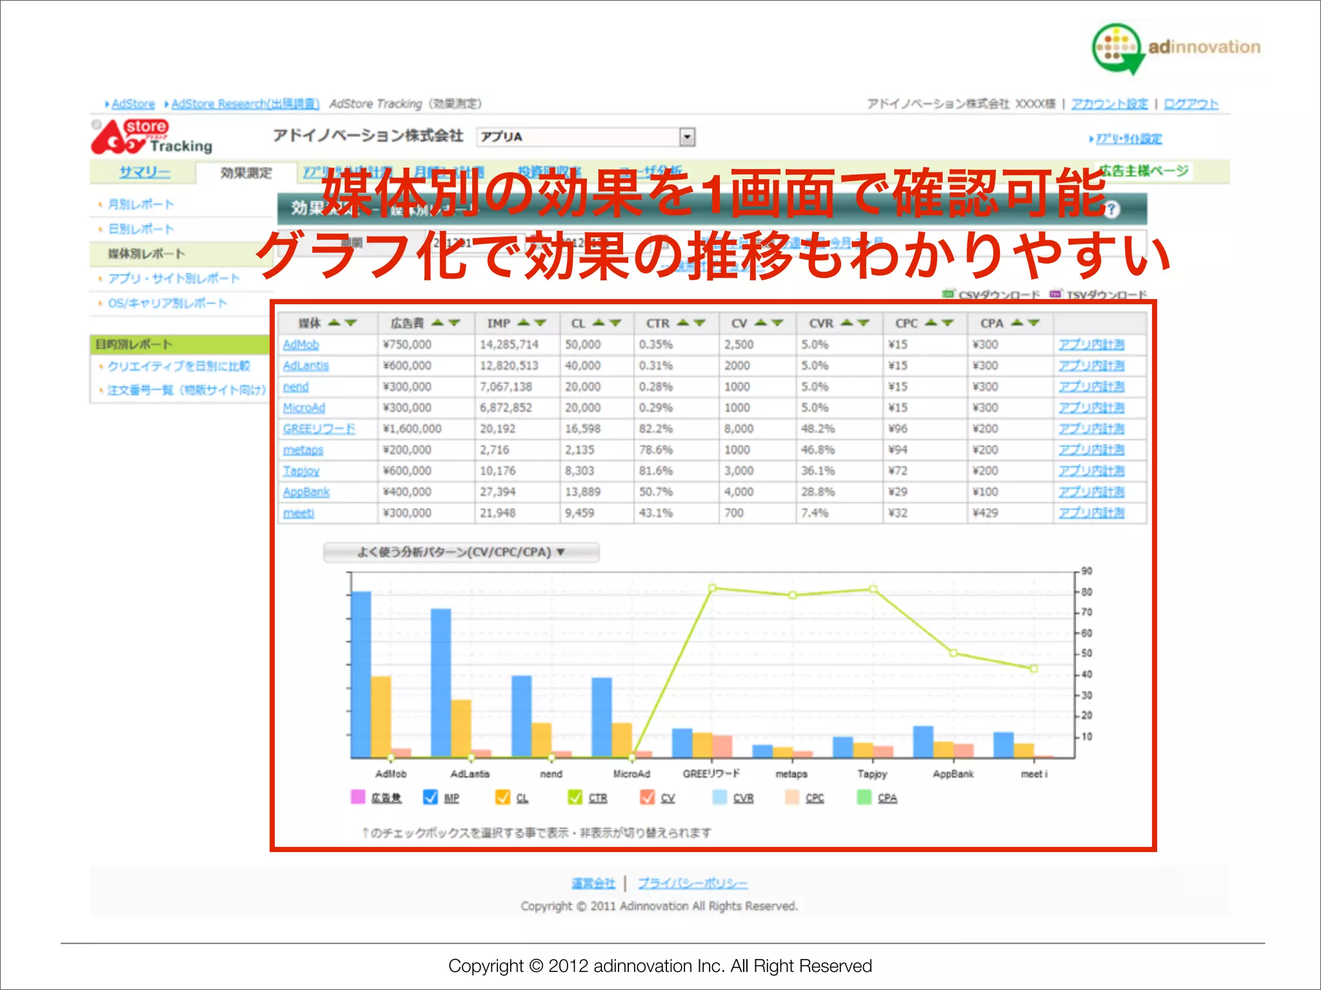This screenshot has width=1321, height=990.
Task: Expand よく使う分析パターン(CV/CPC/CPA) dropdown
Action: tap(461, 552)
